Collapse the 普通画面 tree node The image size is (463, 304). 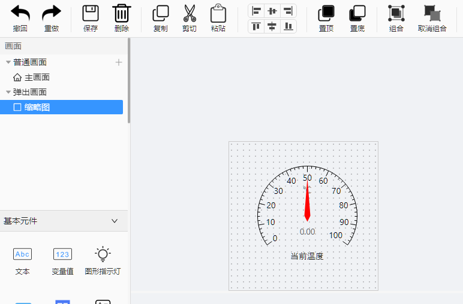click(x=8, y=62)
